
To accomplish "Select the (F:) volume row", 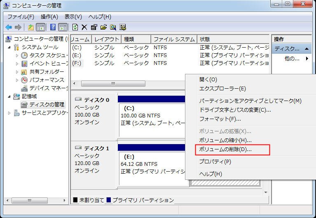I will point(170,63).
